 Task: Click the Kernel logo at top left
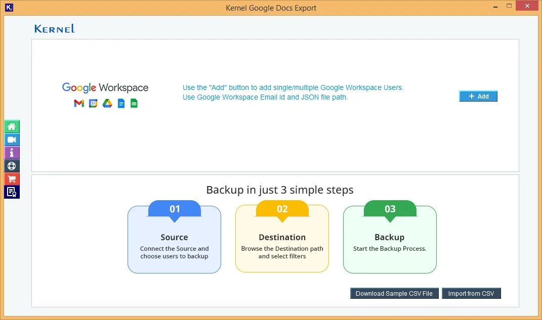(54, 29)
